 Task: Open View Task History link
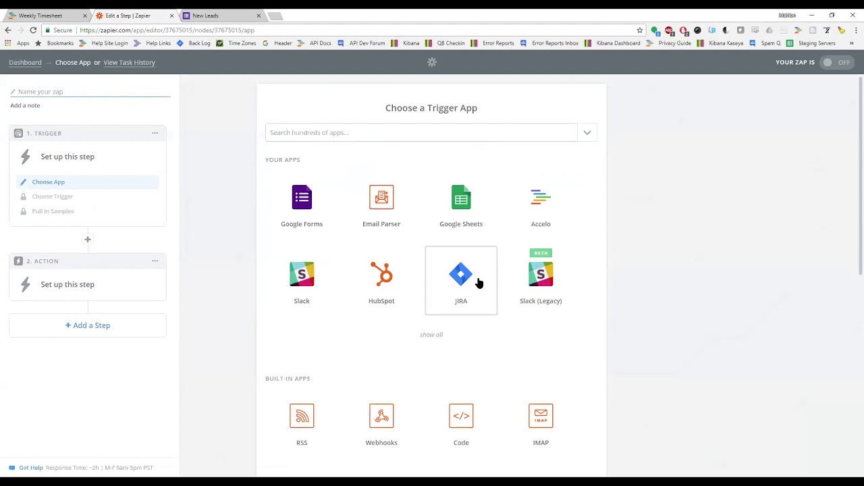coord(129,62)
